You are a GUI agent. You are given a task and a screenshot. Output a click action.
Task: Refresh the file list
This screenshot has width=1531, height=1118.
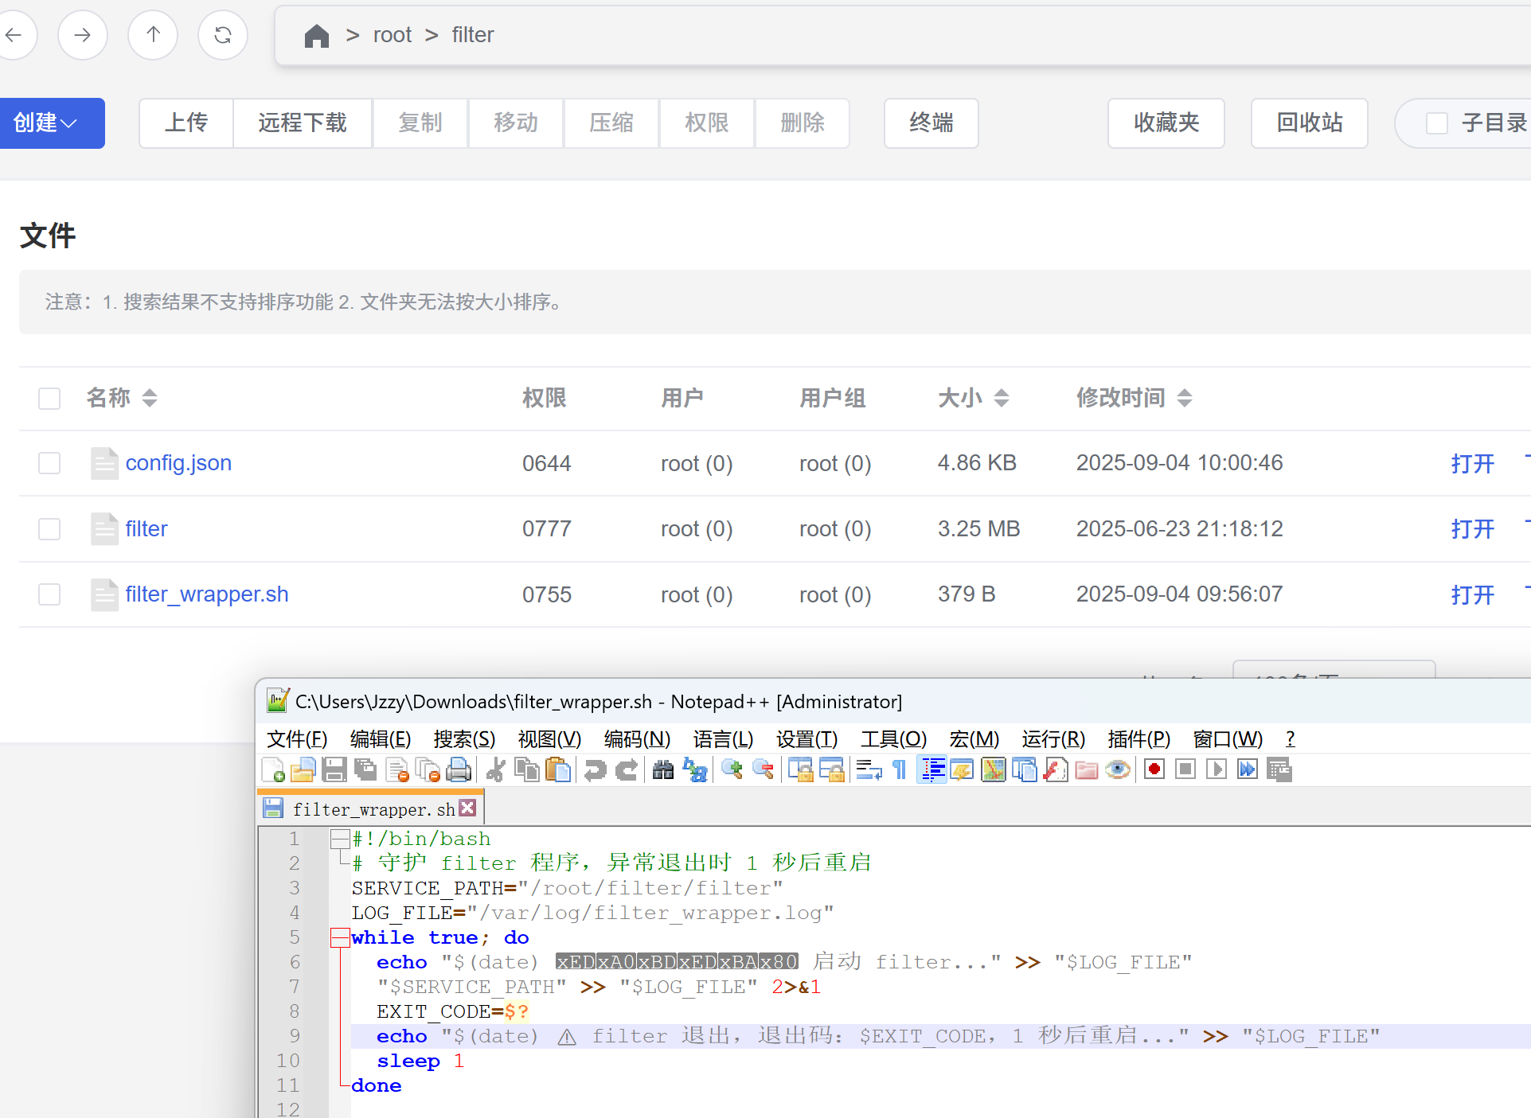tap(223, 35)
